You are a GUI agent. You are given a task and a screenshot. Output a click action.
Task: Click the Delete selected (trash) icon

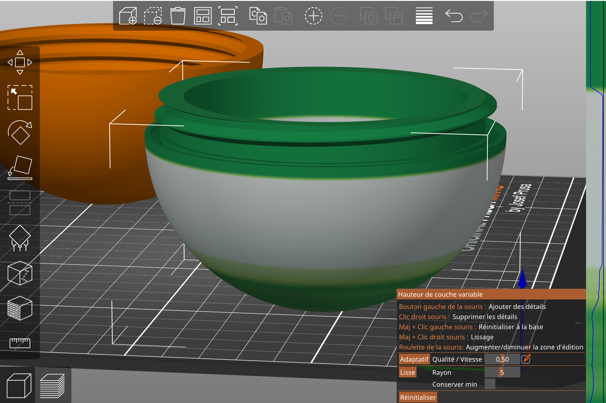click(178, 15)
